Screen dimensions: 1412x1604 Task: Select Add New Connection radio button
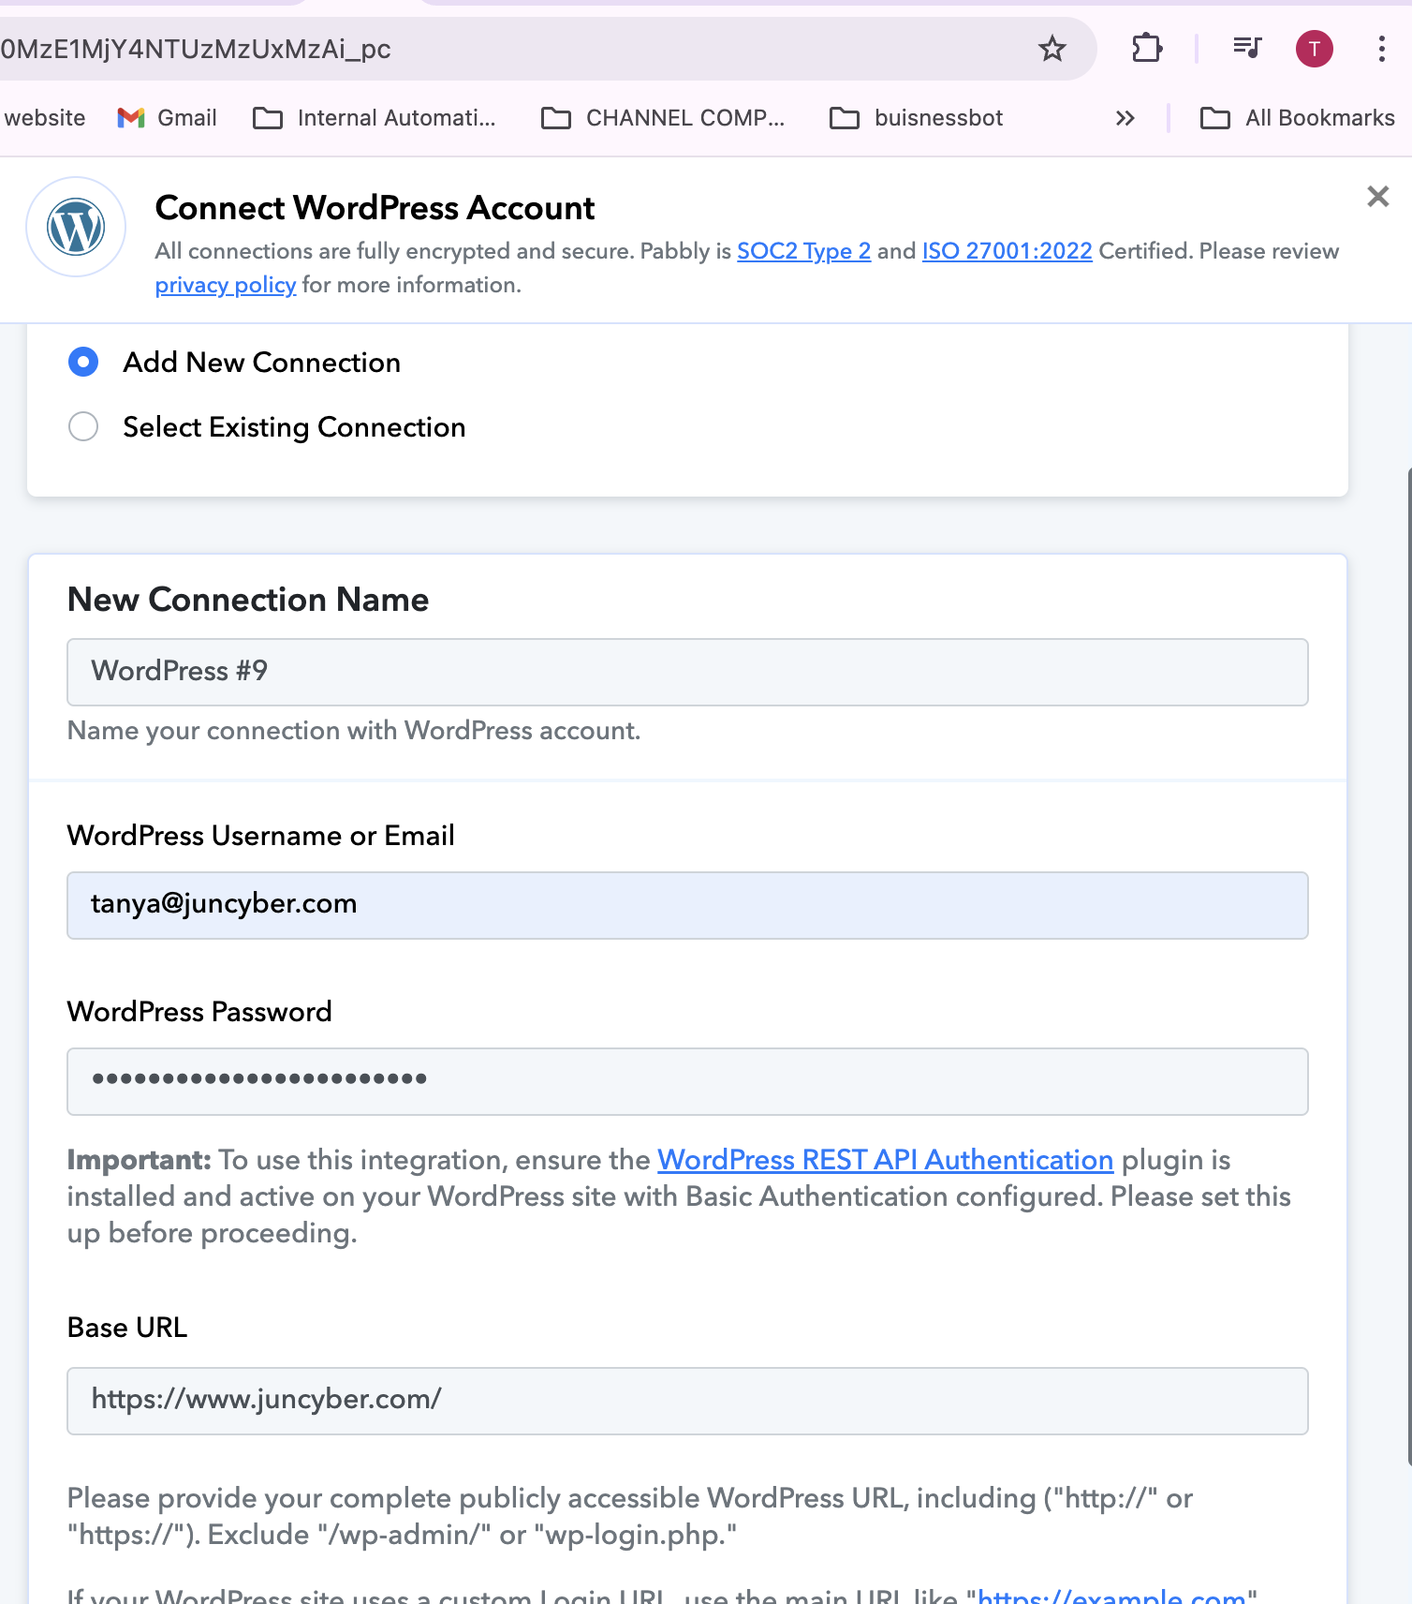click(x=83, y=362)
